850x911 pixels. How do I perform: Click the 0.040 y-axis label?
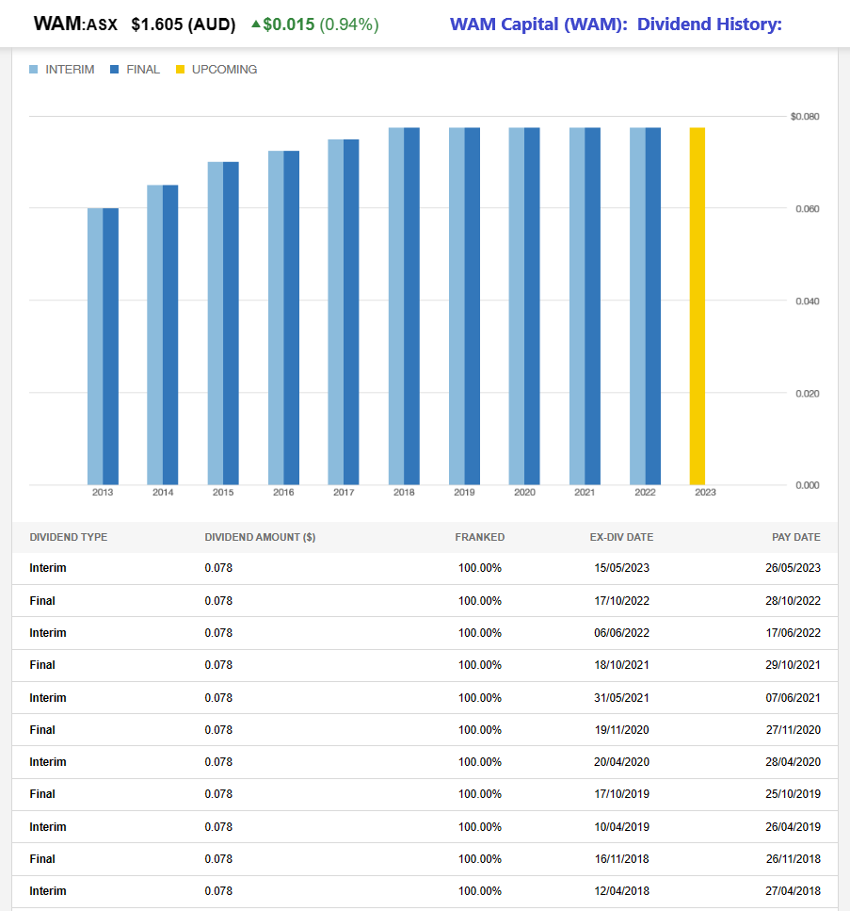point(808,301)
